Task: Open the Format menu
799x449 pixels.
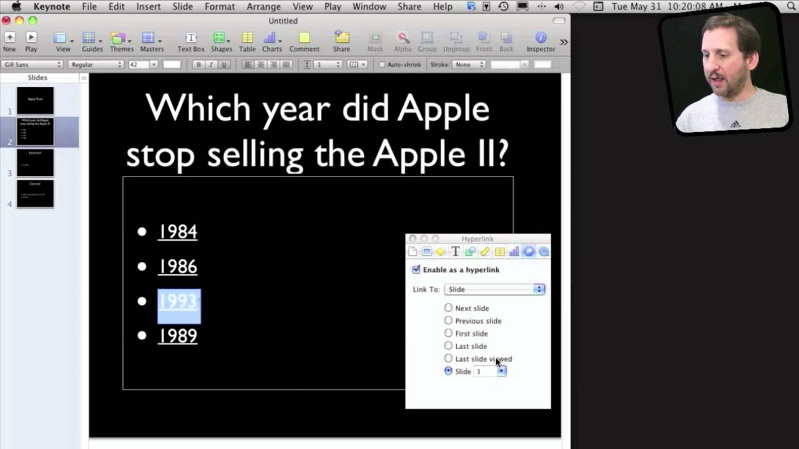Action: tap(219, 6)
